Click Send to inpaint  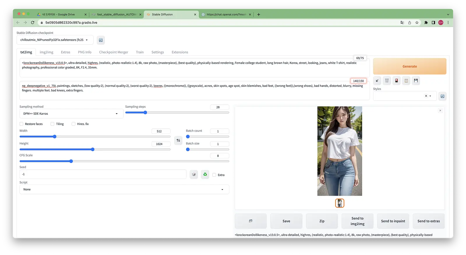pos(393,221)
